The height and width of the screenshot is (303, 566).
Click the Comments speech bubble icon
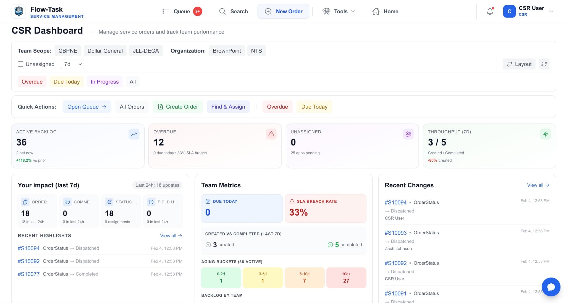[x=67, y=202]
